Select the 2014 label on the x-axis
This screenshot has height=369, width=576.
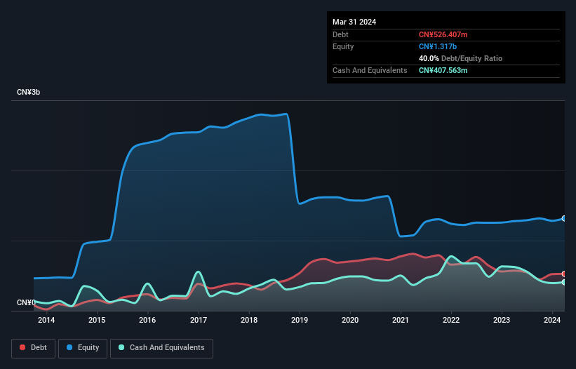click(x=46, y=321)
